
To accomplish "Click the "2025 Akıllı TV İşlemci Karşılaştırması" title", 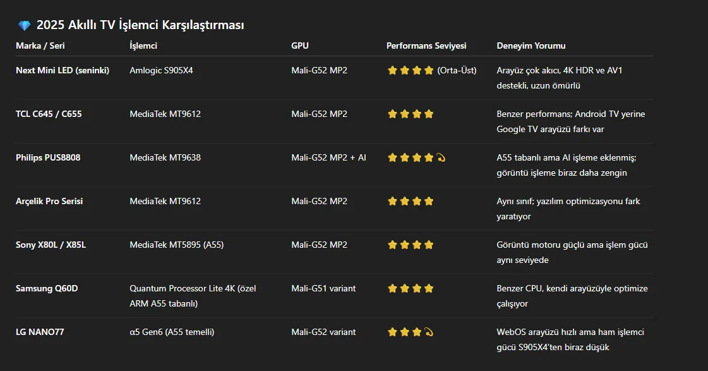I will [140, 25].
